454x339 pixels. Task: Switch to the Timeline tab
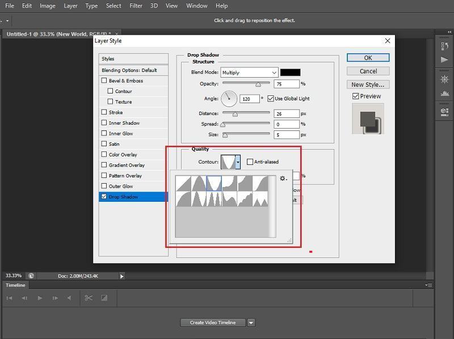pyautogui.click(x=15, y=285)
